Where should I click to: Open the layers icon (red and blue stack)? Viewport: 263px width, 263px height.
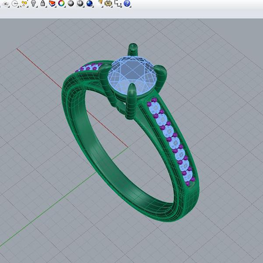pyautogui.click(x=52, y=4)
